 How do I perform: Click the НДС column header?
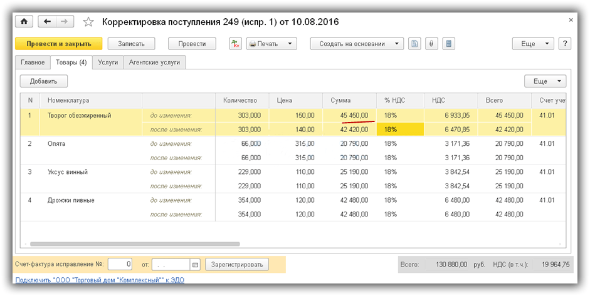(x=451, y=100)
